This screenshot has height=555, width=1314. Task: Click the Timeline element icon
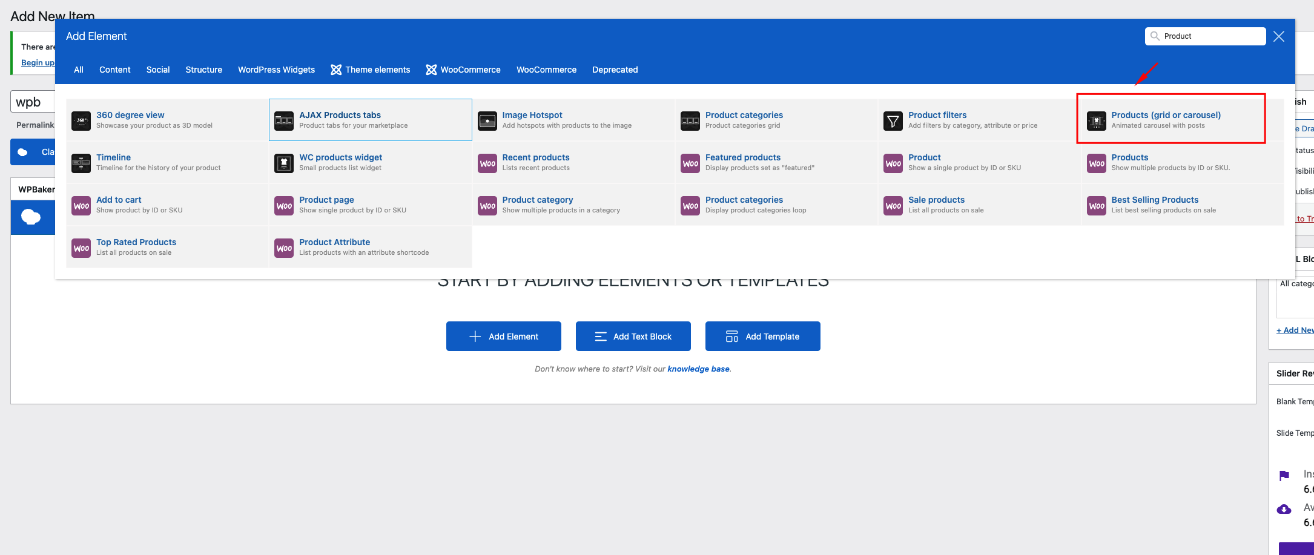tap(81, 163)
